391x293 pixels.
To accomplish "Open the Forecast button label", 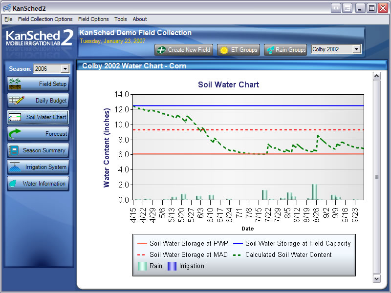I will click(x=56, y=134).
